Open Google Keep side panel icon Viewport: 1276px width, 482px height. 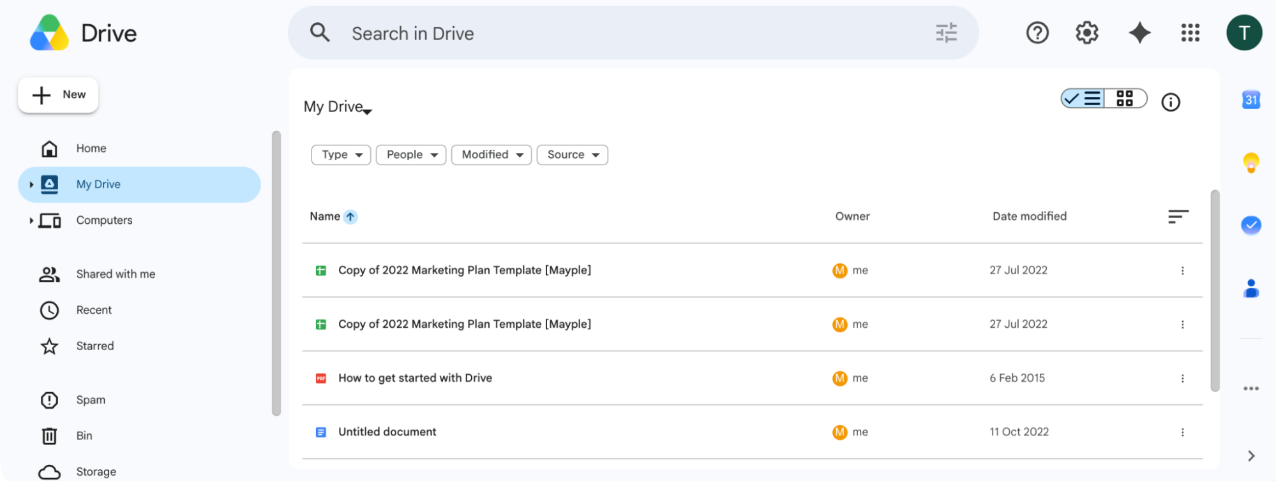pos(1250,163)
